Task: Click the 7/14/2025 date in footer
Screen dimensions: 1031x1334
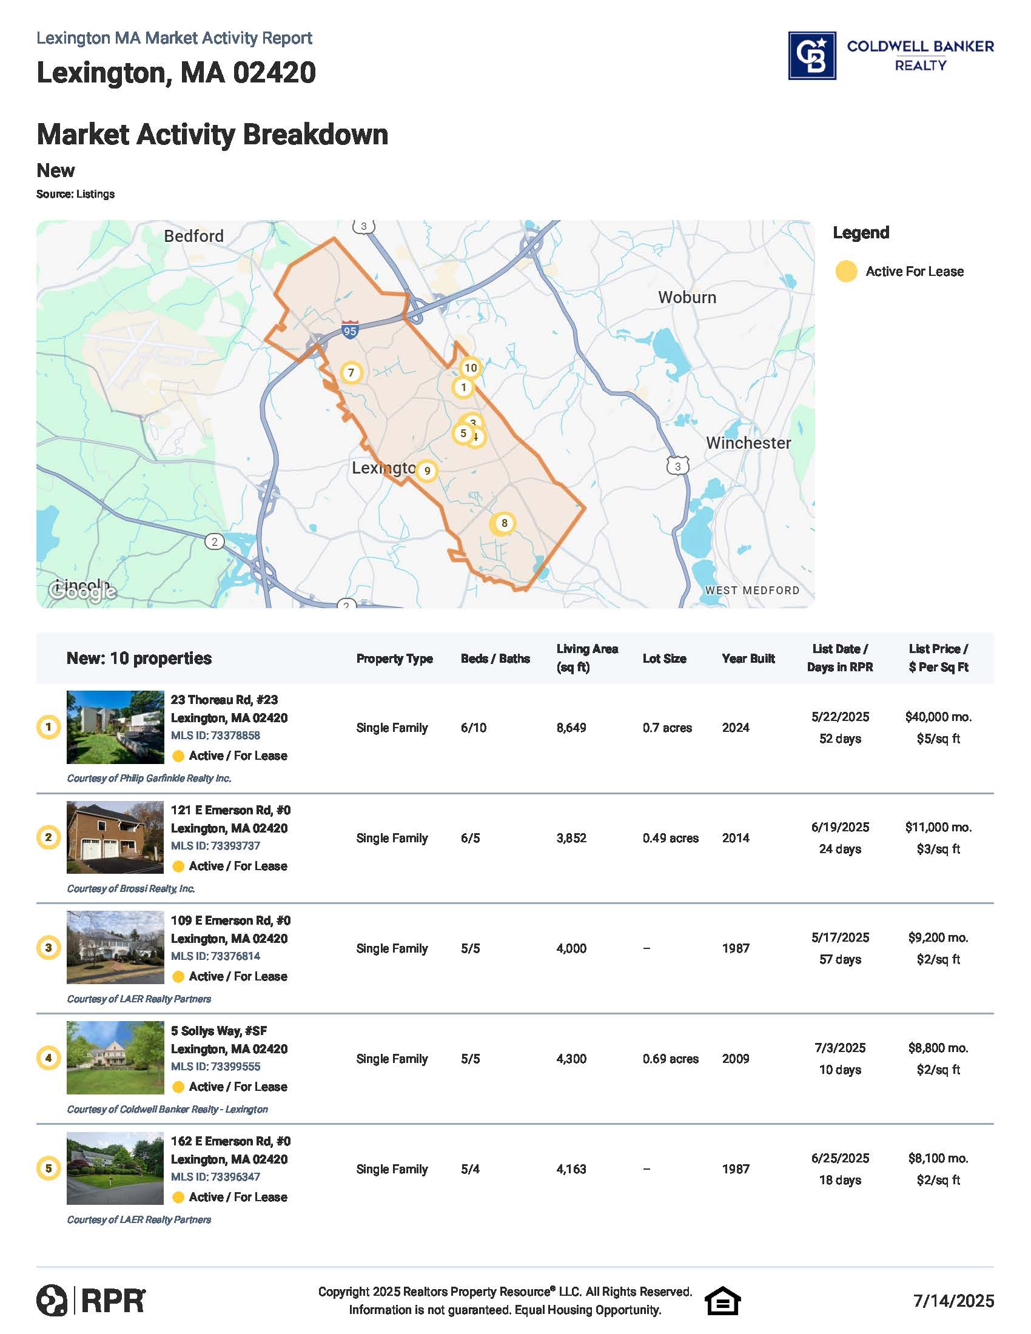Action: click(x=953, y=1301)
